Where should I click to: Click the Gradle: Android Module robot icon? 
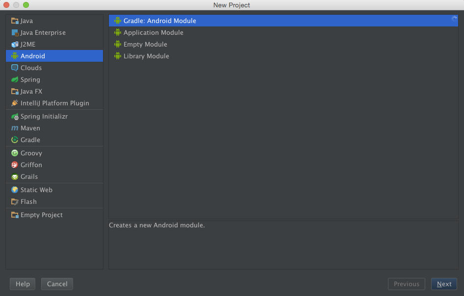(x=118, y=21)
